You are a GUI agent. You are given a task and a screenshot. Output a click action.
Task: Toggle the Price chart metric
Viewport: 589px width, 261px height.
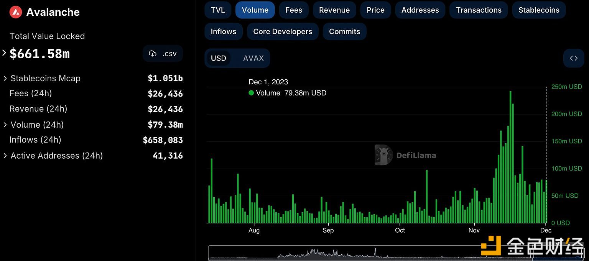click(x=375, y=10)
